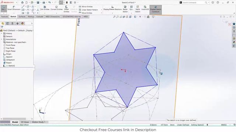Image resolution: width=236 pixels, height=132 pixels.
Task: Switch to the SOLIDWORKS Add-Ins tab
Action: (72, 16)
